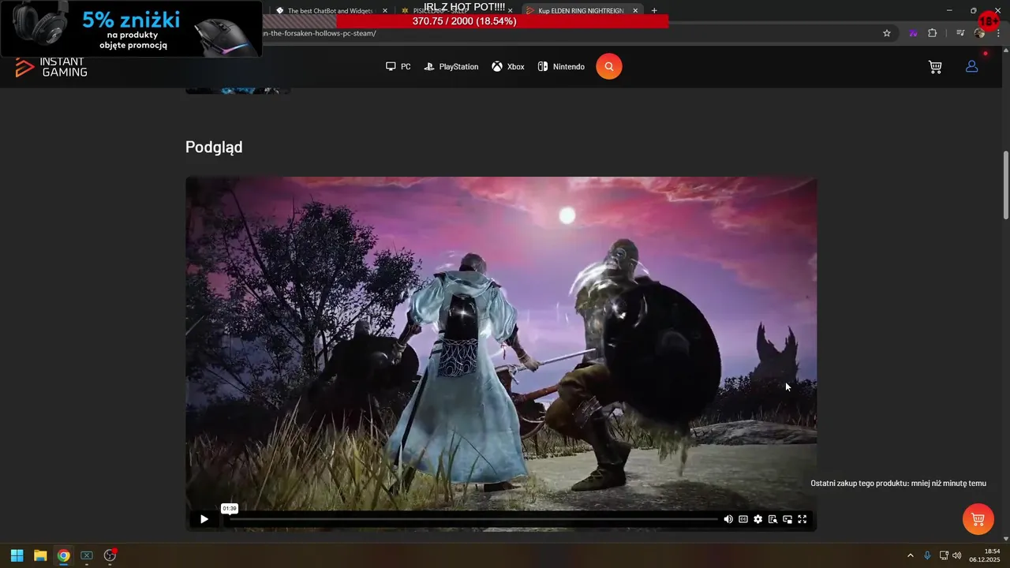Open the media control toolbar icon
Viewport: 1010px width, 568px height.
[x=960, y=33]
